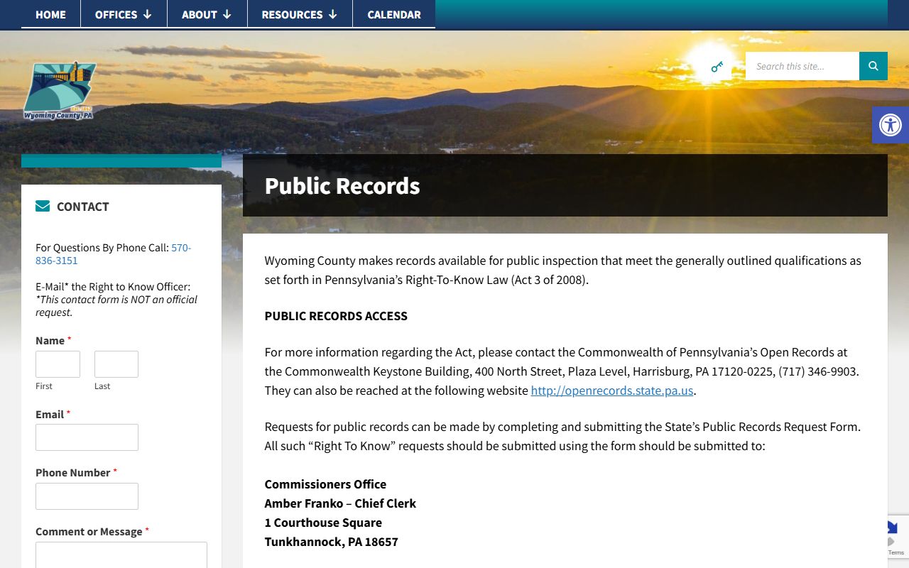The width and height of the screenshot is (909, 568).
Task: Click the Phone Number input field
Action: pos(87,496)
